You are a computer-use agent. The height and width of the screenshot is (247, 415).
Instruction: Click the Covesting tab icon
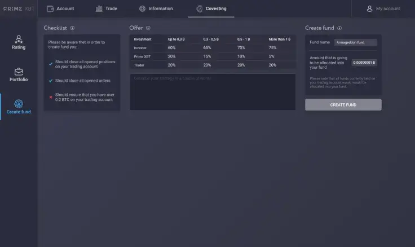[200, 8]
